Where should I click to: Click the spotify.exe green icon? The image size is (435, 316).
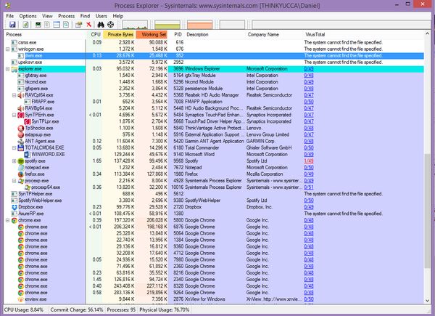[x=21, y=161]
